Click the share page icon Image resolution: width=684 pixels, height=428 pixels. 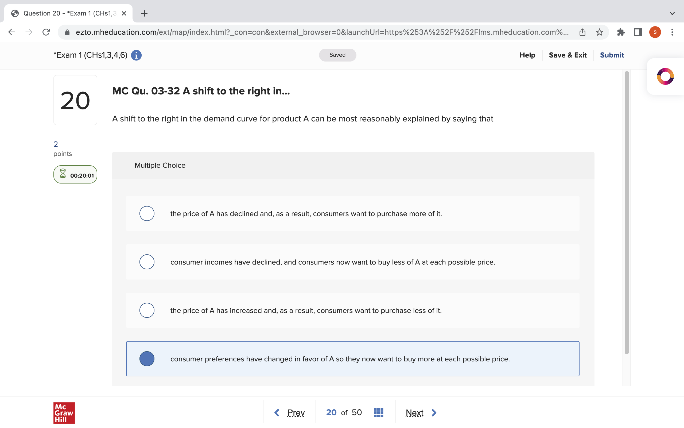[x=582, y=32]
